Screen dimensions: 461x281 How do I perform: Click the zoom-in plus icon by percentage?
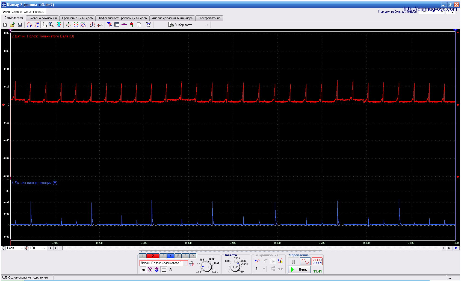tap(27, 248)
